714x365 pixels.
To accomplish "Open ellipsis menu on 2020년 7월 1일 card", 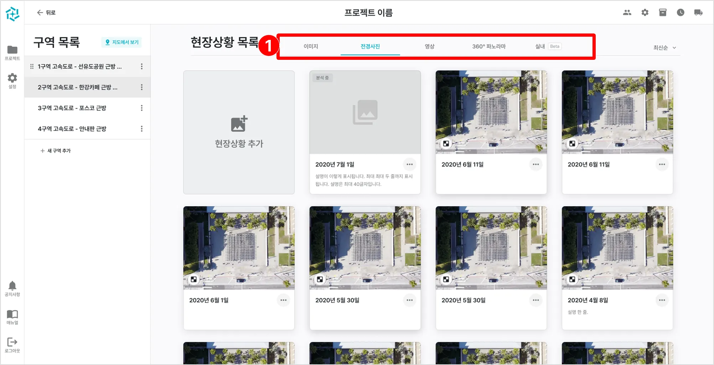I will (x=410, y=164).
